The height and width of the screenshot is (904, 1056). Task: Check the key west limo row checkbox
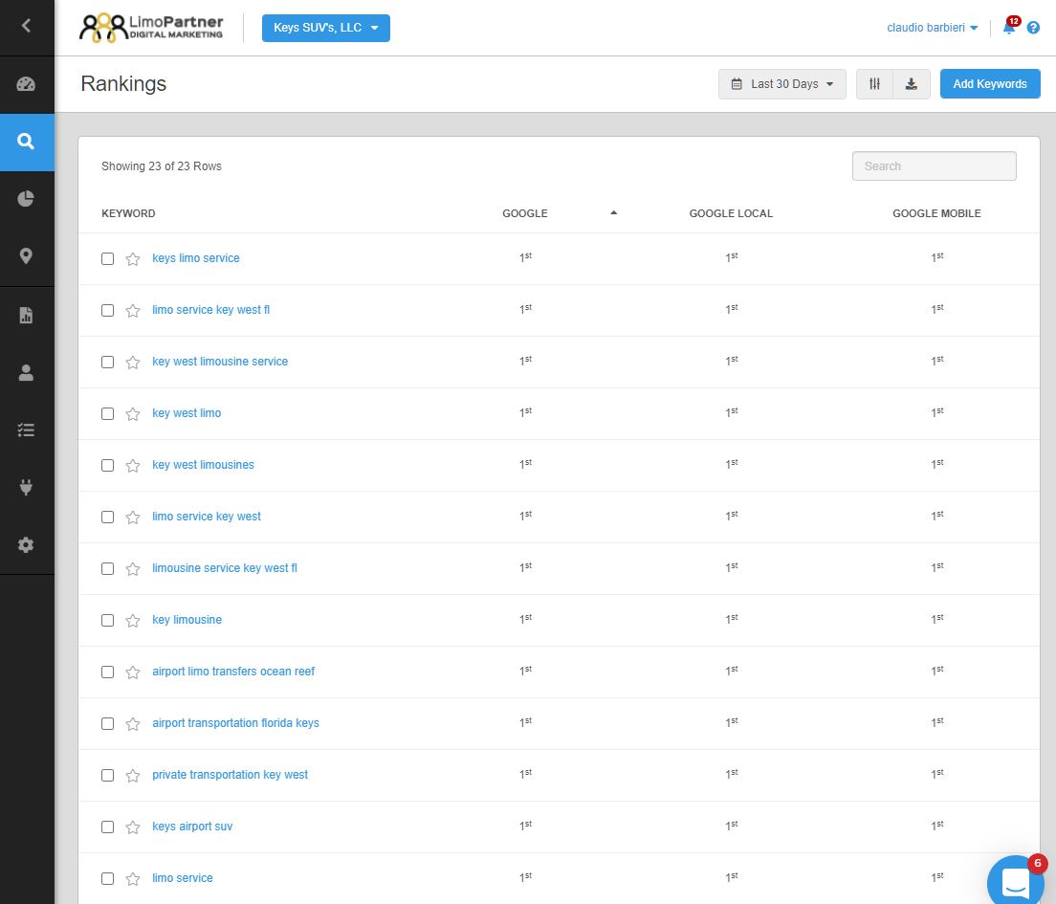107,413
